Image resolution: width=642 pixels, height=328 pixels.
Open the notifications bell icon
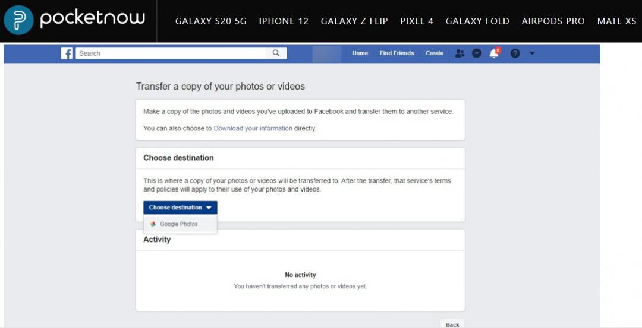493,53
